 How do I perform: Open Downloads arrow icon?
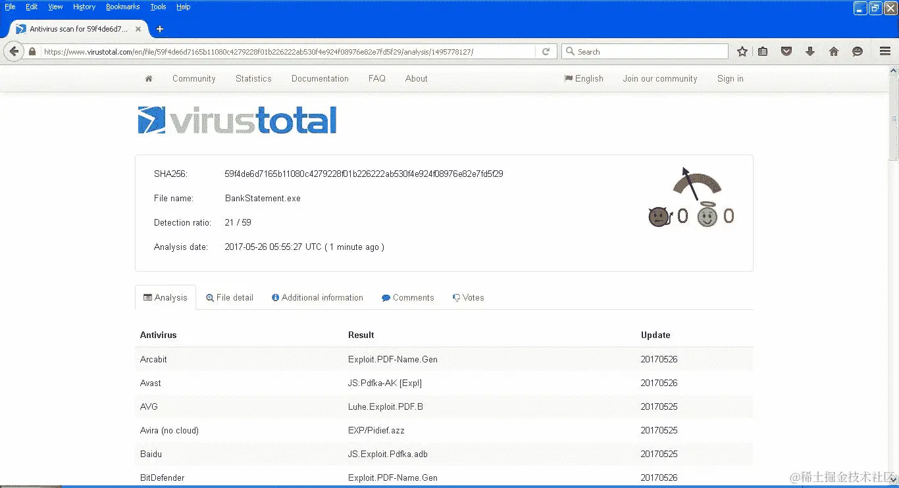(810, 51)
